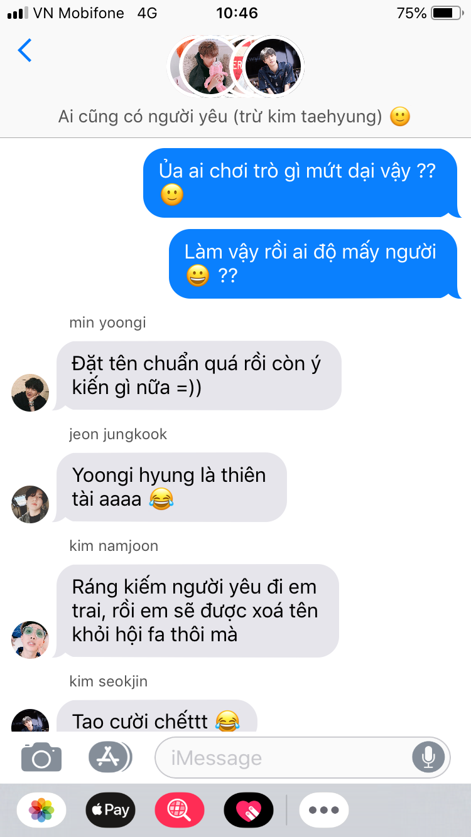Select the Apple Pay app icon
Image resolution: width=471 pixels, height=837 pixels.
[111, 809]
